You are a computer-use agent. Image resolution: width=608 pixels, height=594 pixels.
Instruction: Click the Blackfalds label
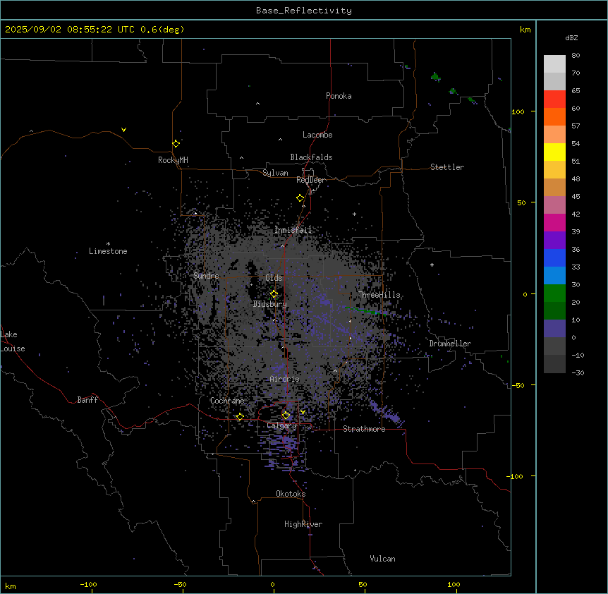click(x=311, y=157)
